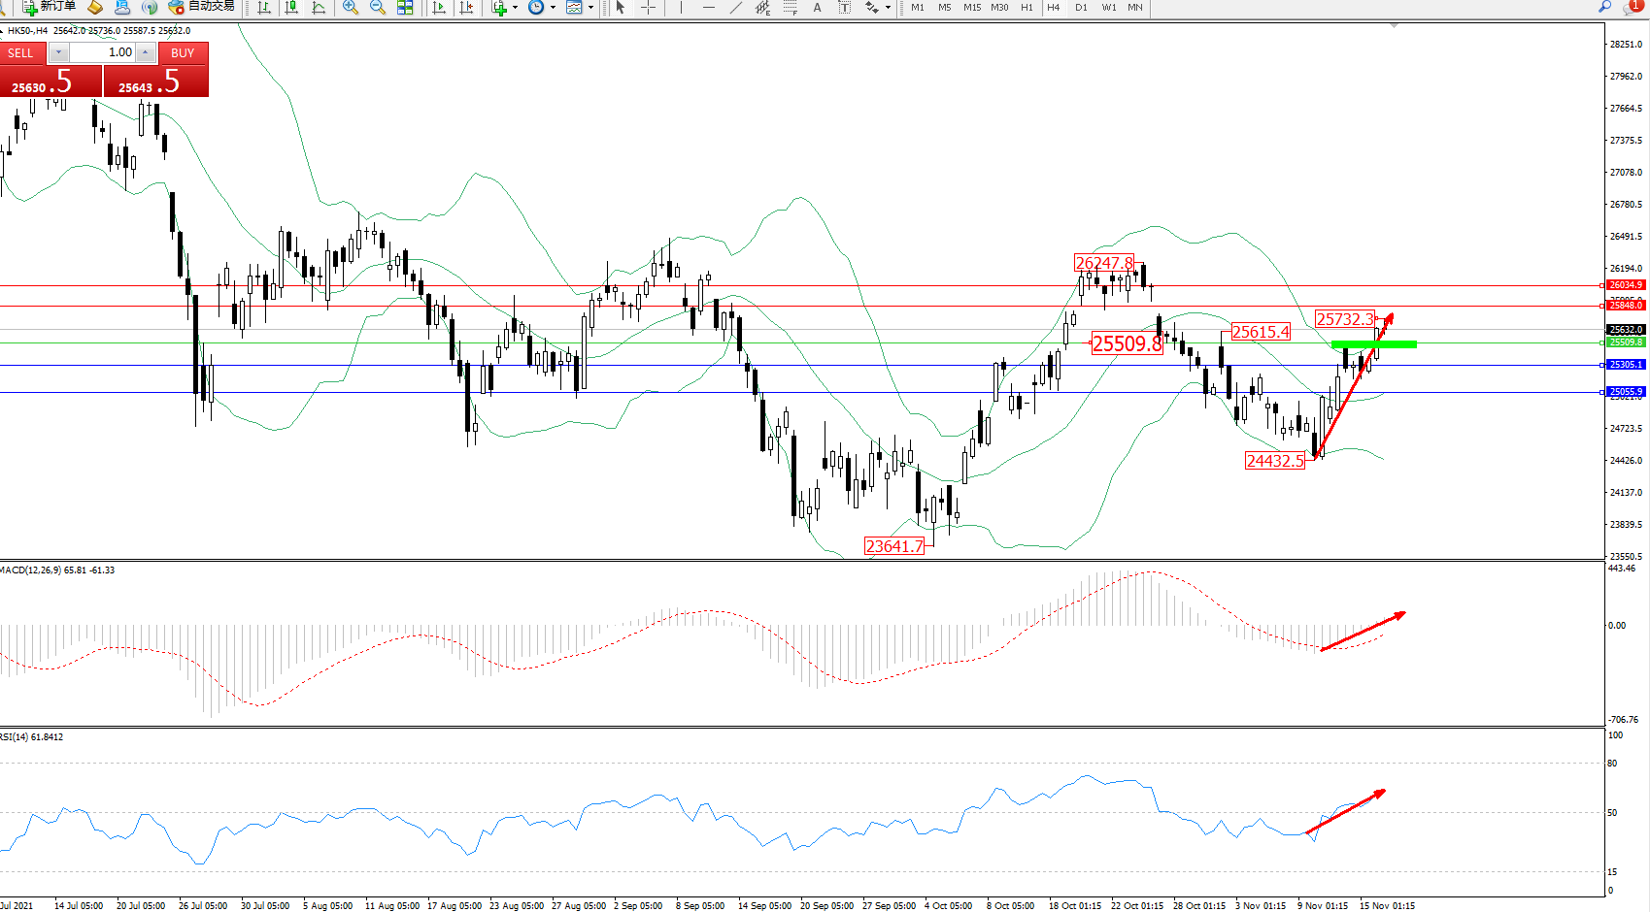
Task: Open the chat notification with badge
Action: click(x=1633, y=7)
